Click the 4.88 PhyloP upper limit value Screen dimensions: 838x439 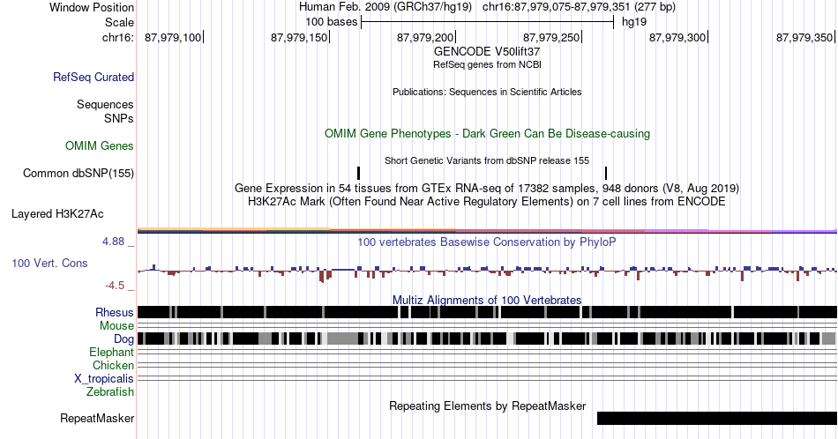(x=114, y=242)
